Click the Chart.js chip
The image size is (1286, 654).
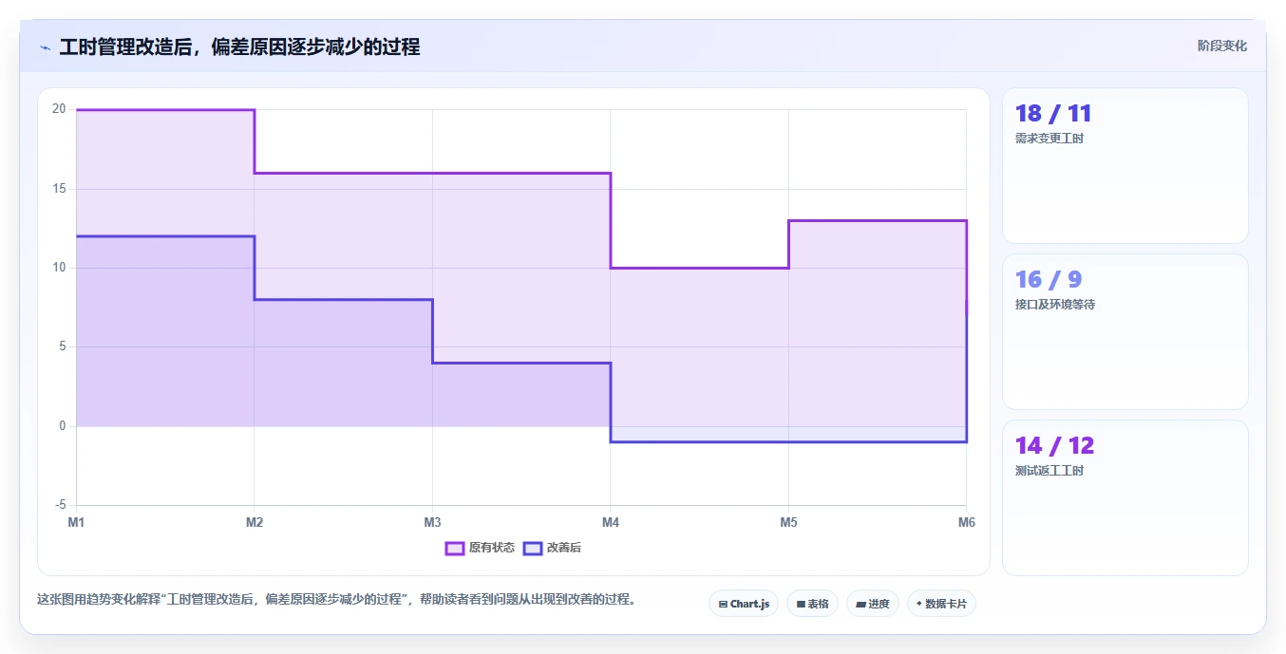744,604
